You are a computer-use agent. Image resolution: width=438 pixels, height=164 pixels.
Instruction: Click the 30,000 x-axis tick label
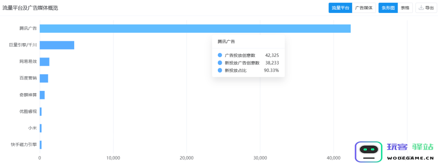(x=260, y=158)
